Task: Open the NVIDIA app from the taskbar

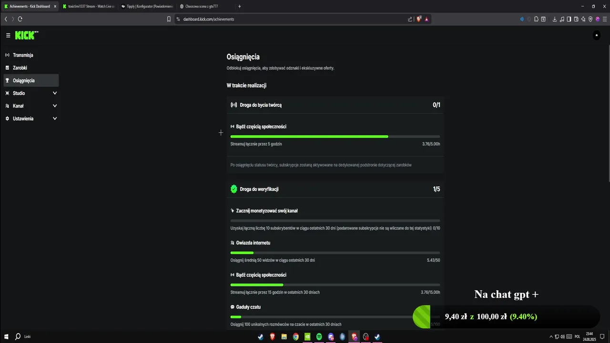Action: [x=307, y=336]
